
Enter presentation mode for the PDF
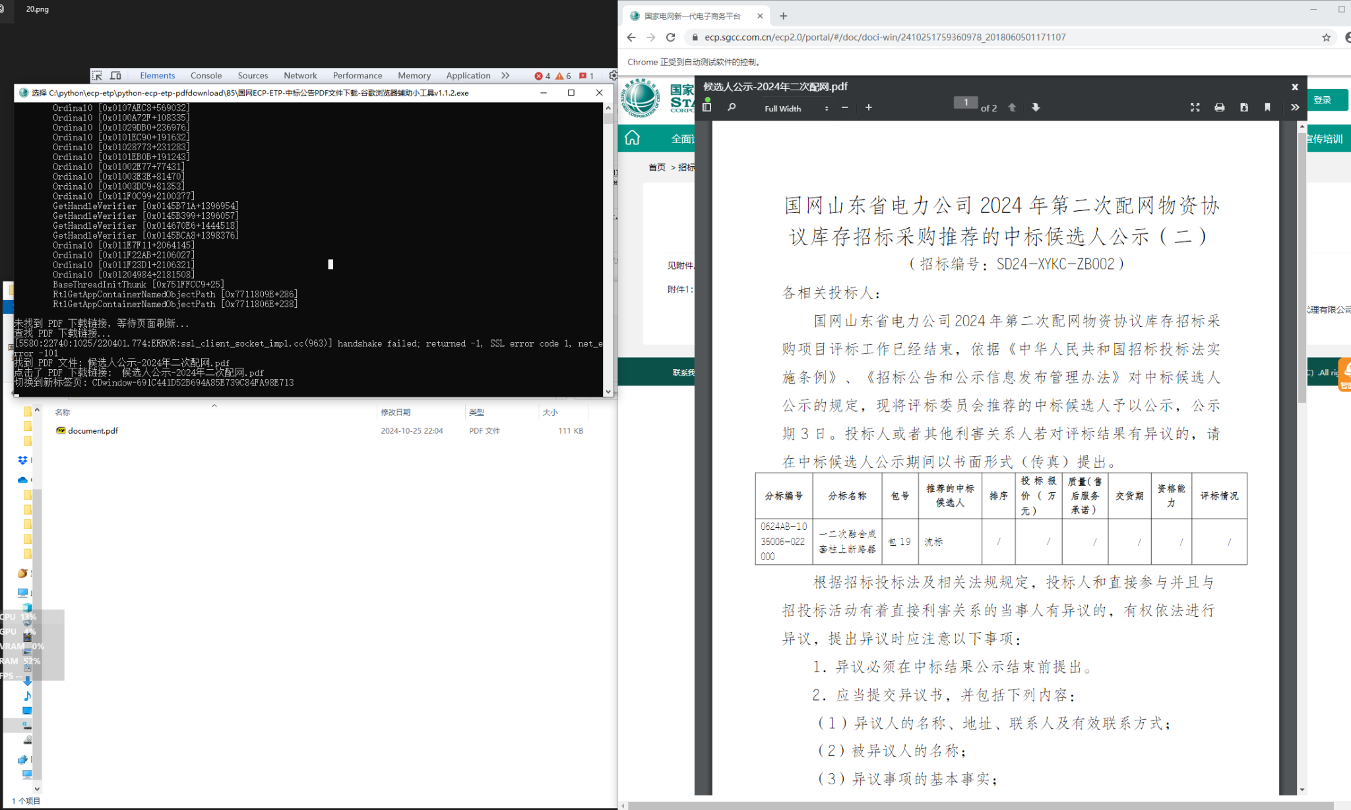(1195, 107)
